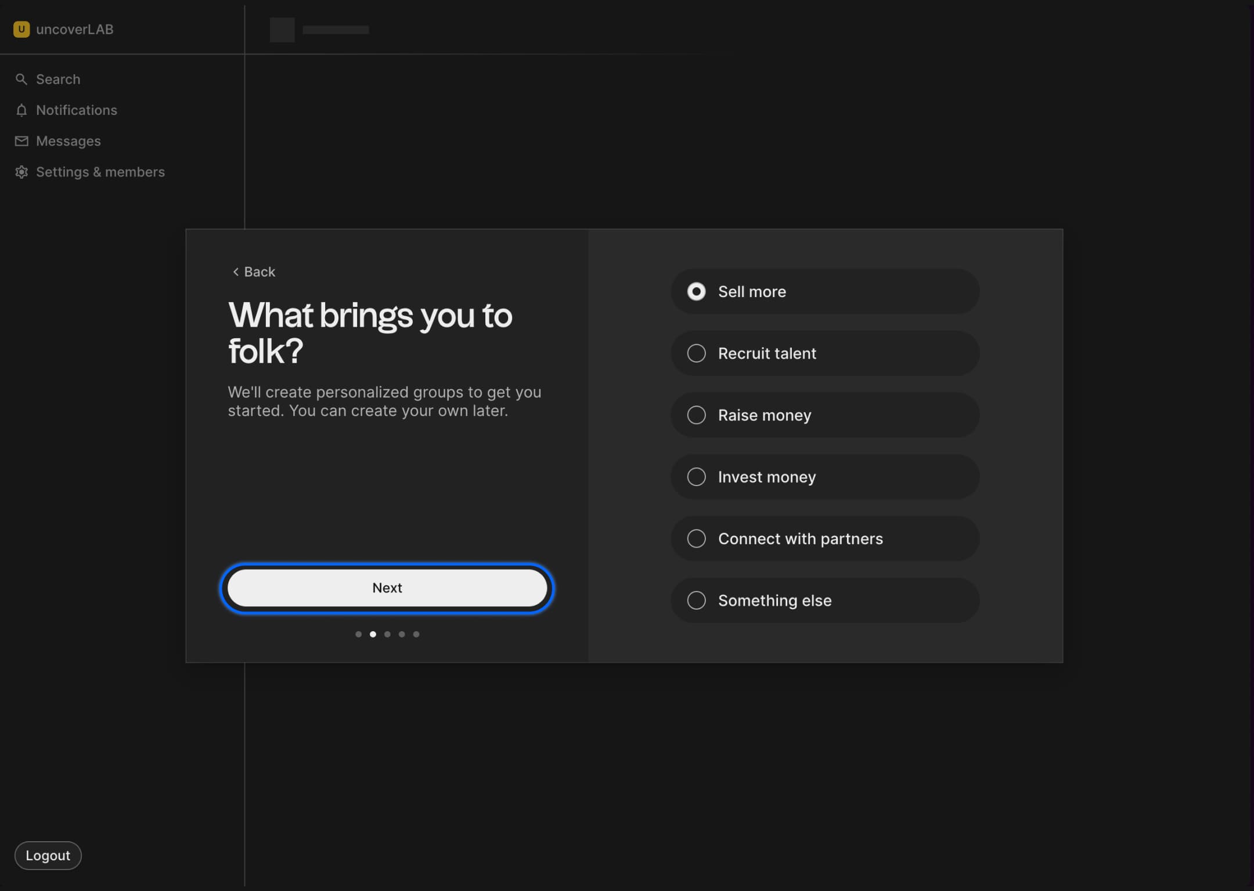Select the Recruit talent radio option

[825, 353]
